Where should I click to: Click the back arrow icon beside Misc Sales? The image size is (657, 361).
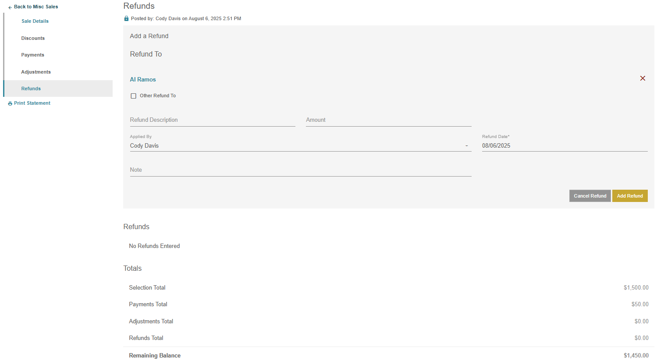10,7
